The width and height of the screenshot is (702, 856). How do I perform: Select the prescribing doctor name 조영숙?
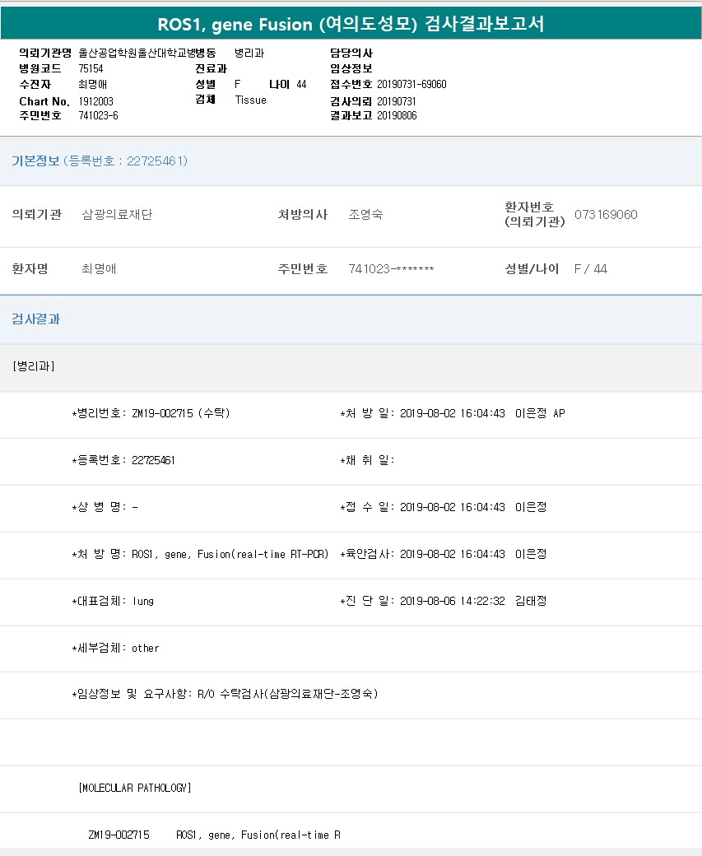365,215
